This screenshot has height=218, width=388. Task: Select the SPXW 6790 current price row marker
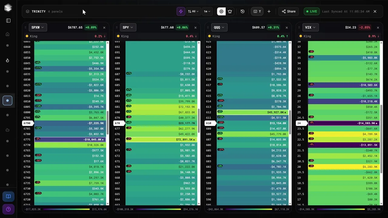point(27,123)
